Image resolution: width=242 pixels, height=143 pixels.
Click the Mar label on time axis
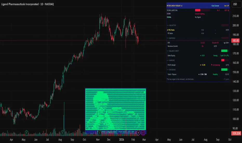click(144, 140)
